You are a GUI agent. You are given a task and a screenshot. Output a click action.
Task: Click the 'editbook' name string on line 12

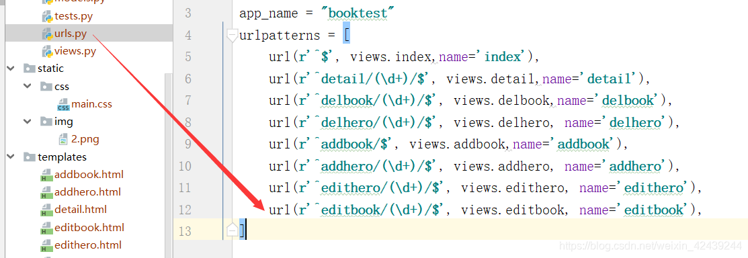click(654, 210)
